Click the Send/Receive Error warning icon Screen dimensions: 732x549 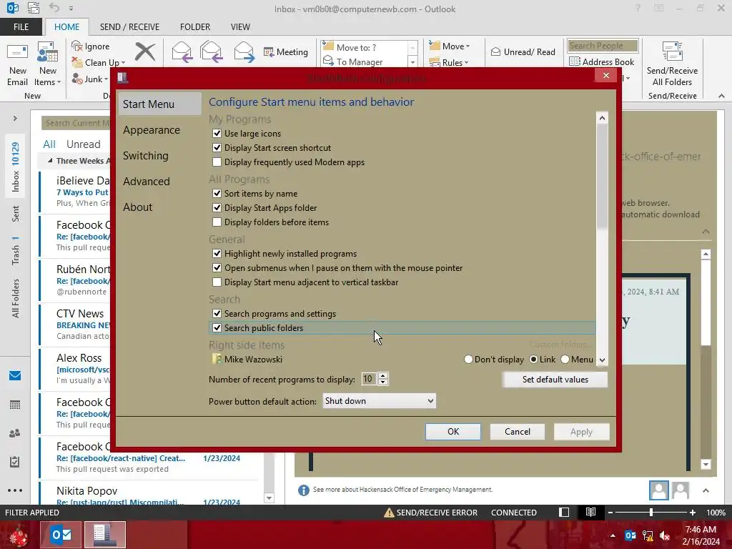click(388, 513)
